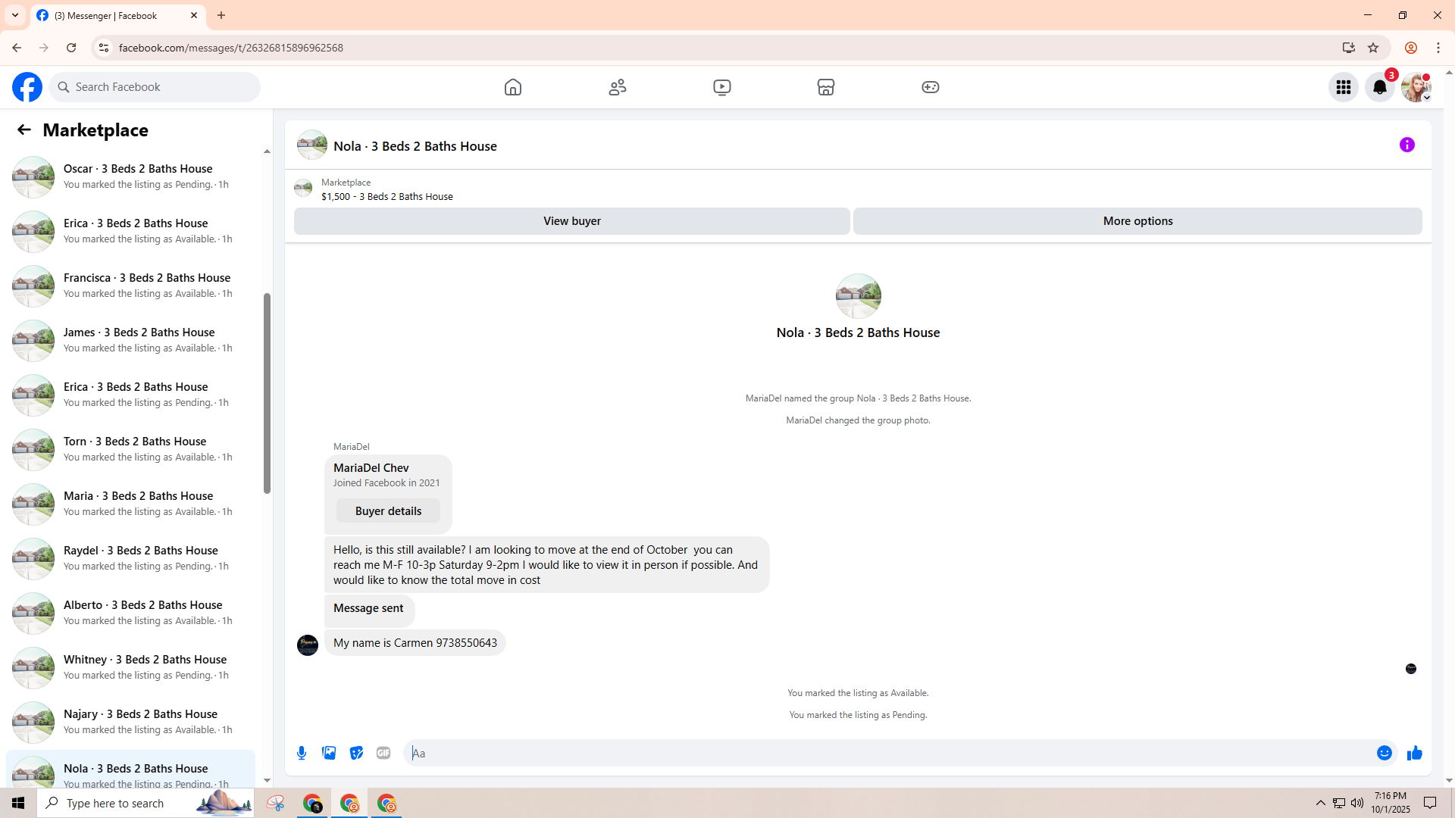The width and height of the screenshot is (1455, 818).
Task: Open the Friends tab icon
Action: tap(618, 87)
